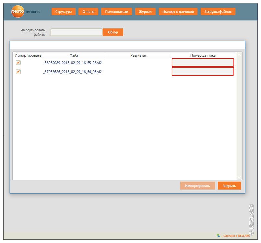Select file _36980089_2018_02_09_16_55_26.vi2

(72, 63)
